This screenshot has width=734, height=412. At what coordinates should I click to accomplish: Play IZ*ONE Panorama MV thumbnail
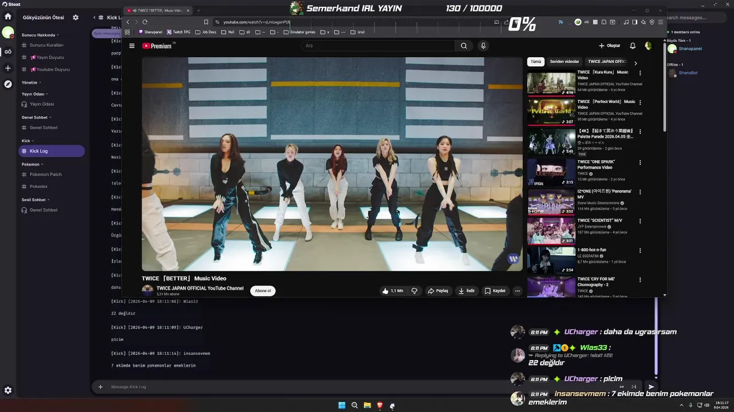pos(551,202)
